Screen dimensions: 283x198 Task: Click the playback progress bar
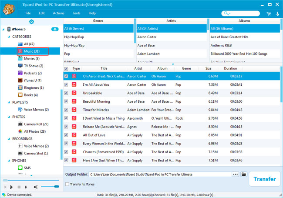(31, 180)
